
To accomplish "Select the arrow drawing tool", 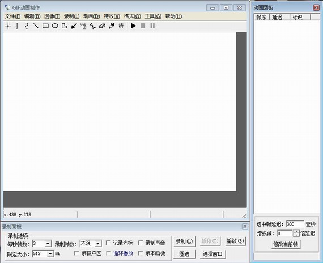I will 74,26.
